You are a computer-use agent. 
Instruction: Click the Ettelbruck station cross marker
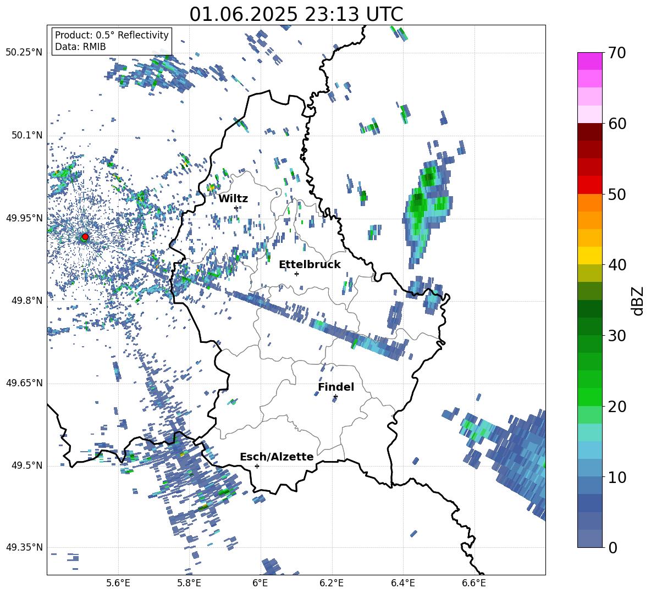pyautogui.click(x=296, y=274)
